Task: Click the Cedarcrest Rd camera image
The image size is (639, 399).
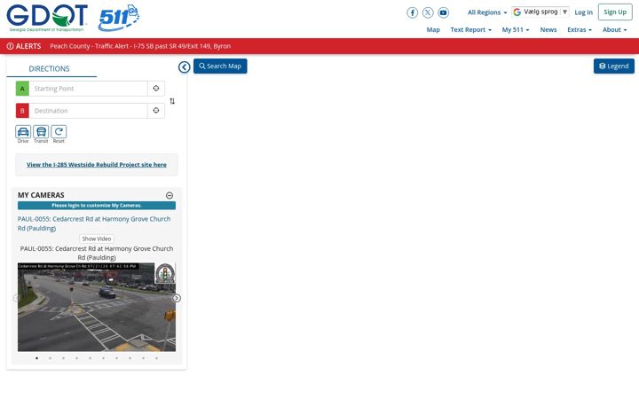Action: click(x=97, y=307)
